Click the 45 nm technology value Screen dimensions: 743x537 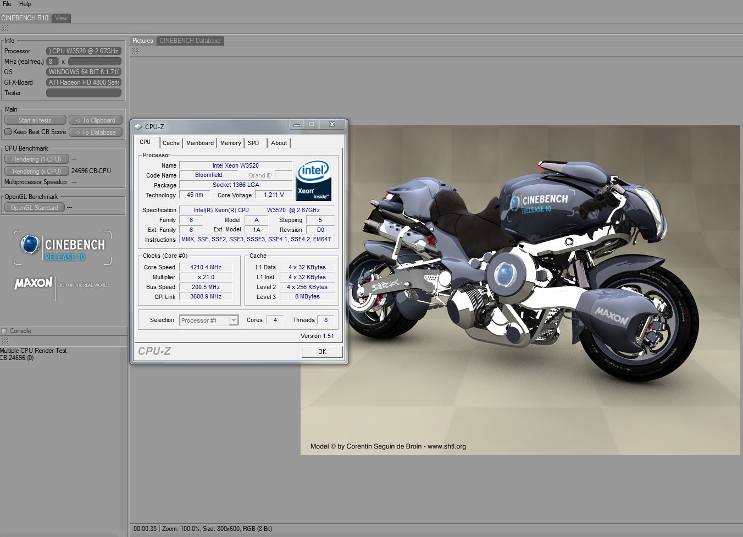coord(195,195)
